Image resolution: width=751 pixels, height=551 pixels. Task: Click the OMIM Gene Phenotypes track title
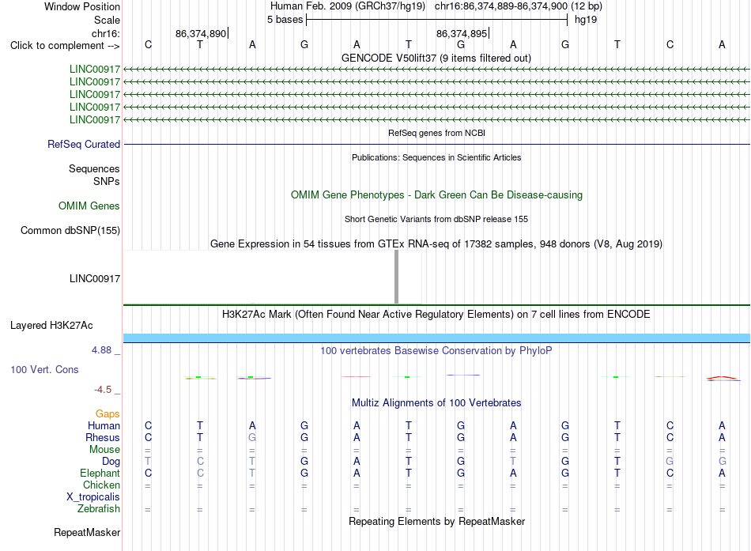437,195
